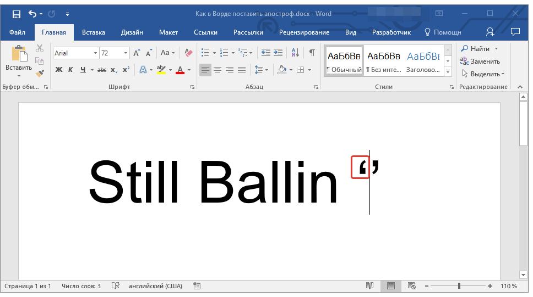
Task: Click the share person icon
Action: tap(490, 32)
